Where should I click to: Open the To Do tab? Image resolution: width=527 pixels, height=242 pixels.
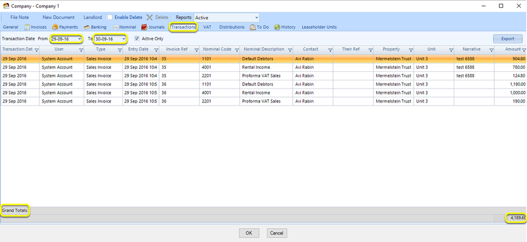(259, 27)
